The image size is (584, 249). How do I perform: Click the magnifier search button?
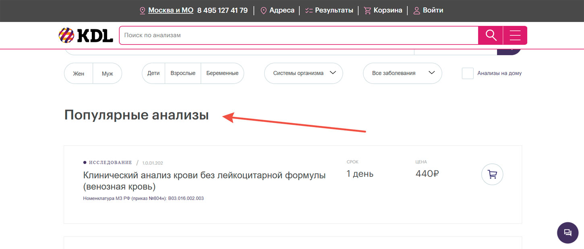[491, 35]
